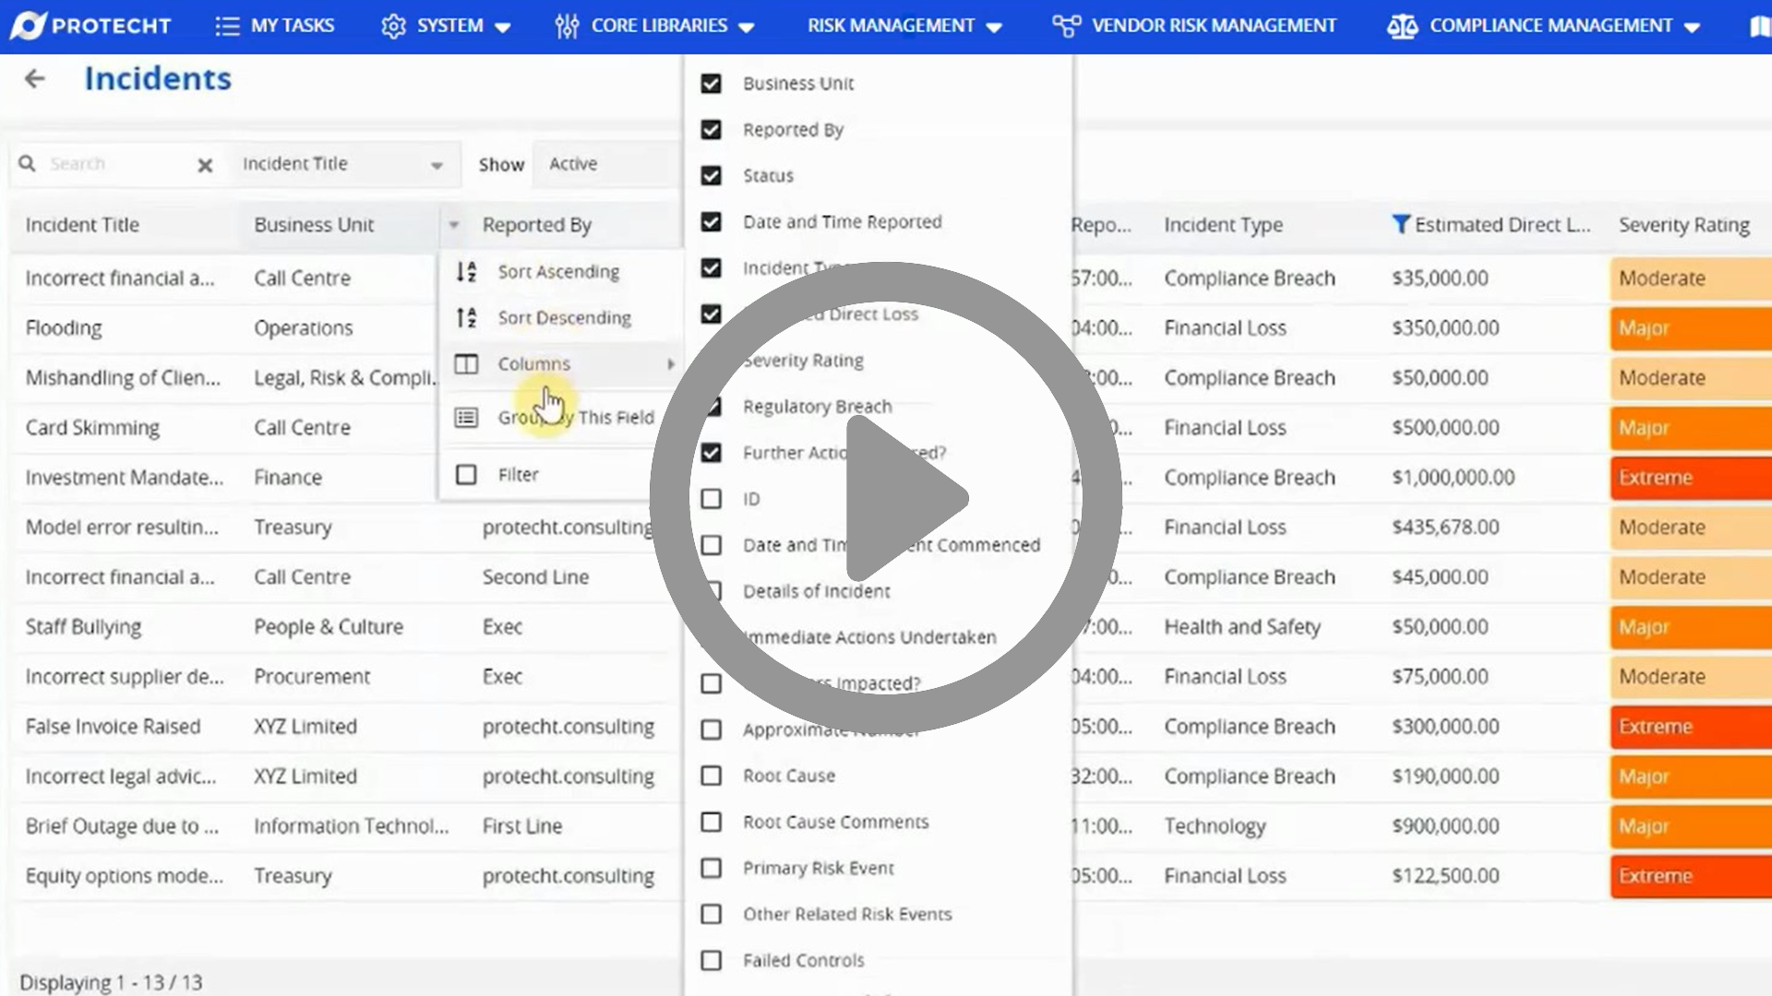Enable the Root Cause column checkbox
This screenshot has width=1772, height=996.
711,776
